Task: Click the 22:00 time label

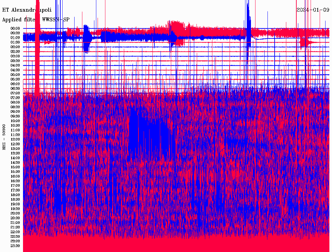Action: [x=15, y=232]
